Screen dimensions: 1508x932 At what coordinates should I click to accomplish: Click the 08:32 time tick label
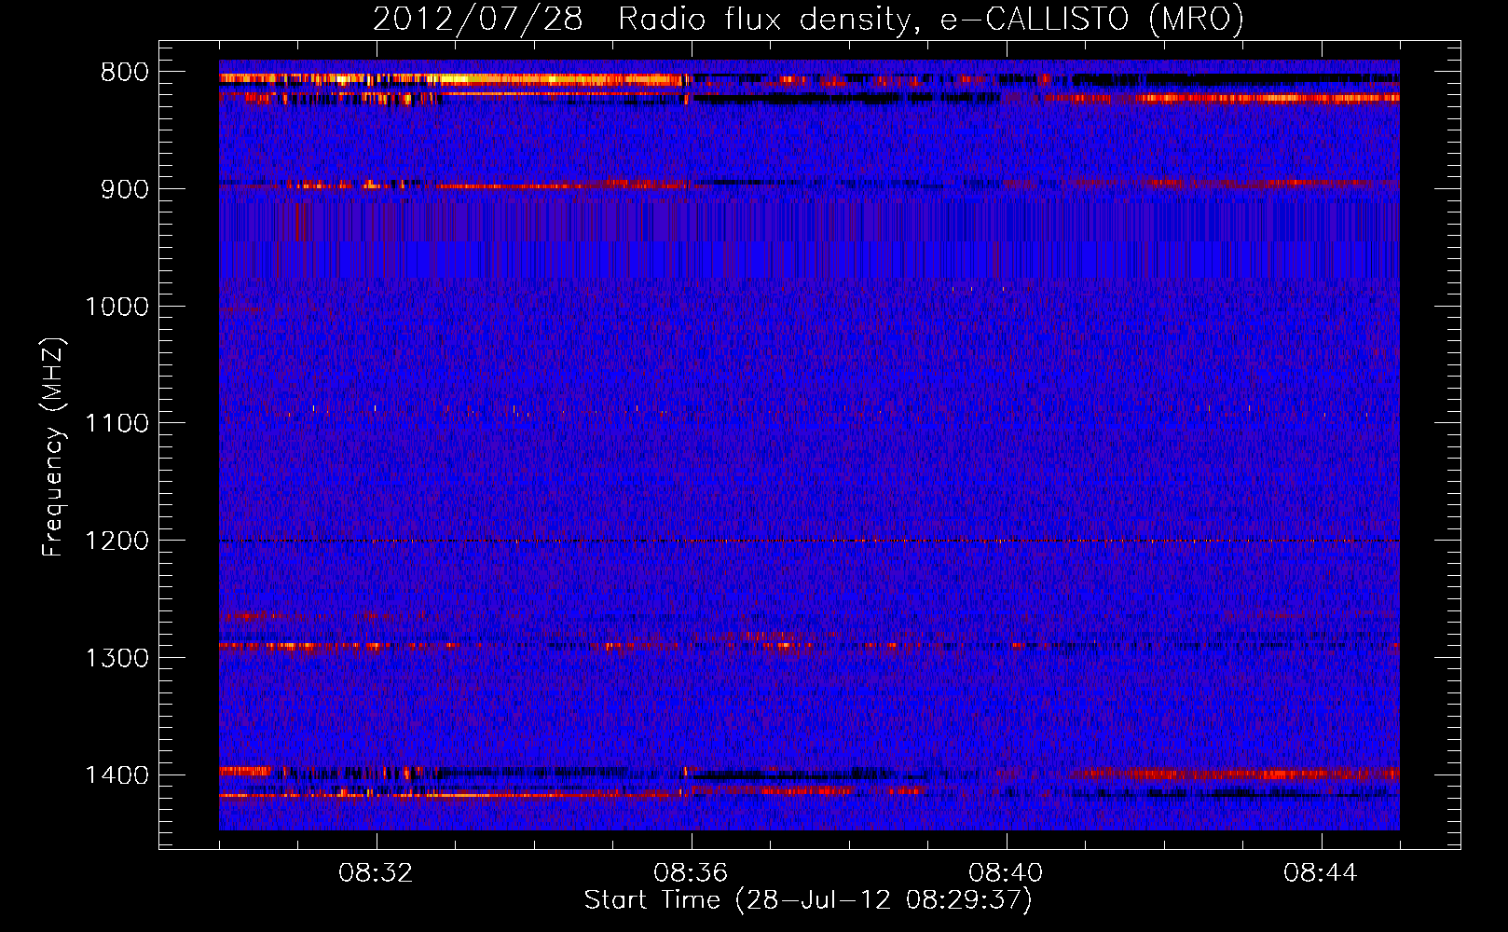click(x=376, y=873)
